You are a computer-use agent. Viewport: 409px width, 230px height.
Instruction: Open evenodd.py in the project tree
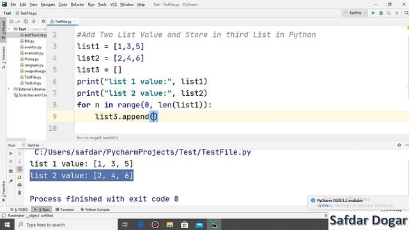32,53
